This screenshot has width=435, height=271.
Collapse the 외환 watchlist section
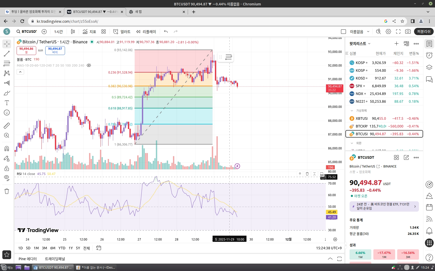point(352,143)
